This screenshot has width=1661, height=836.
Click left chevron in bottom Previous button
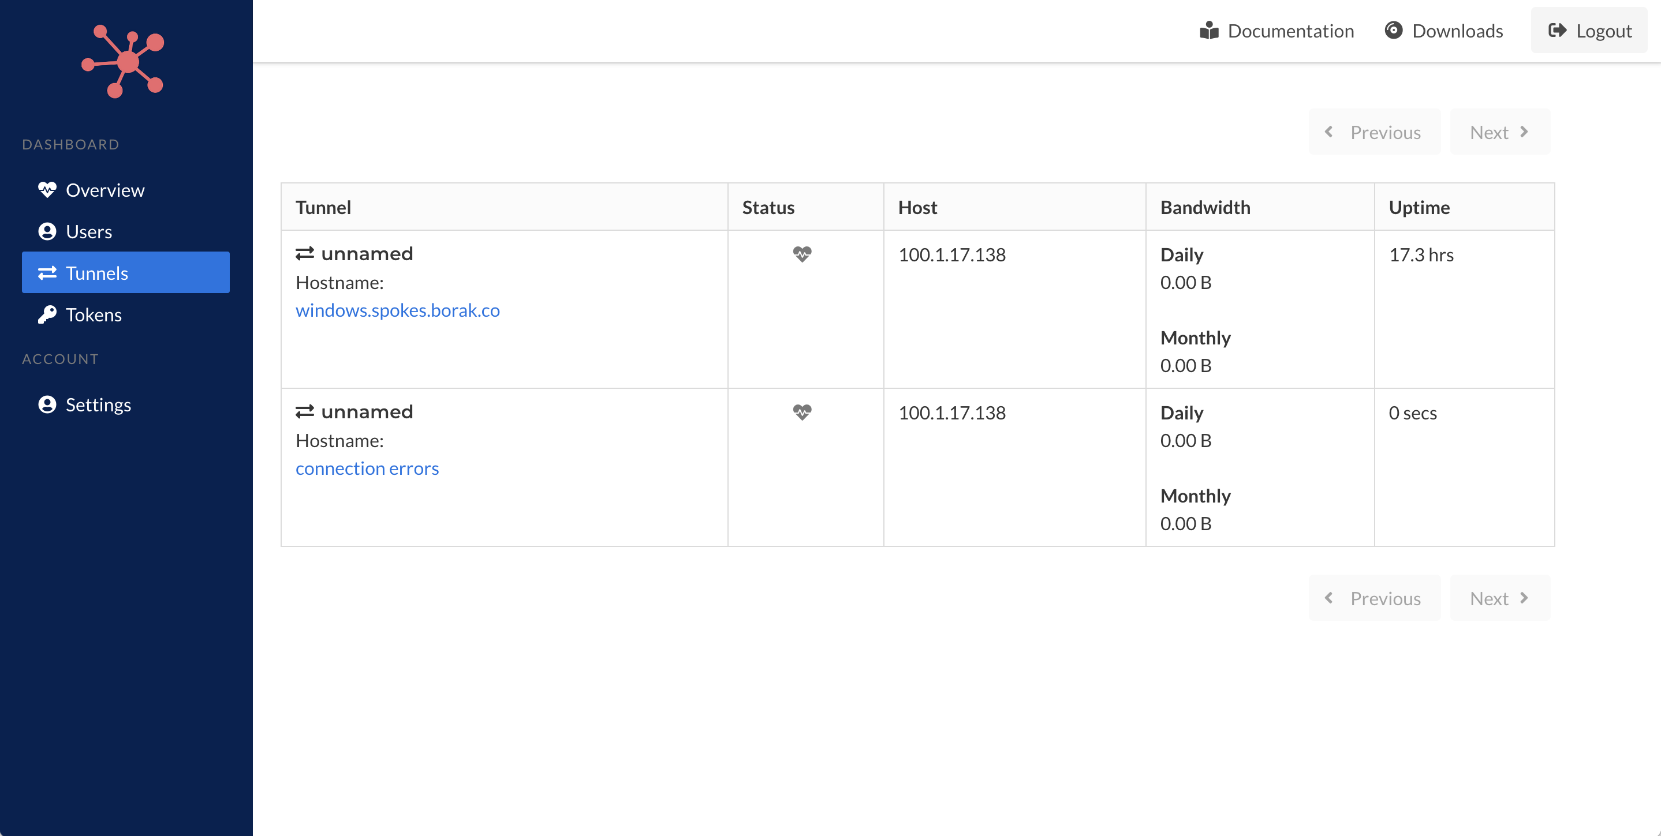(1328, 598)
